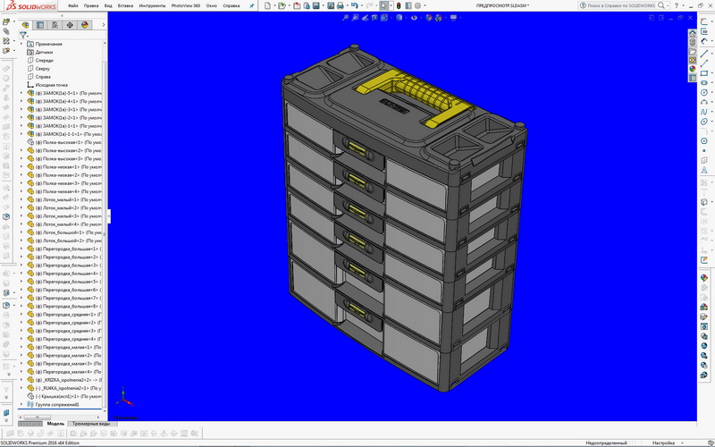Expand the Полка-низкая<1> component
715x447 pixels.
[21, 167]
